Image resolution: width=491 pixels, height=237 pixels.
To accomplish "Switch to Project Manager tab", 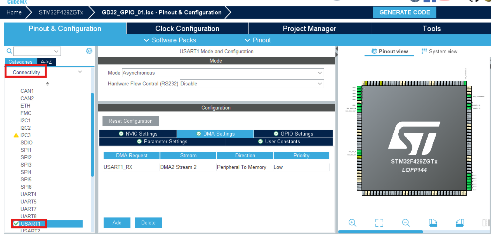I will [x=310, y=28].
